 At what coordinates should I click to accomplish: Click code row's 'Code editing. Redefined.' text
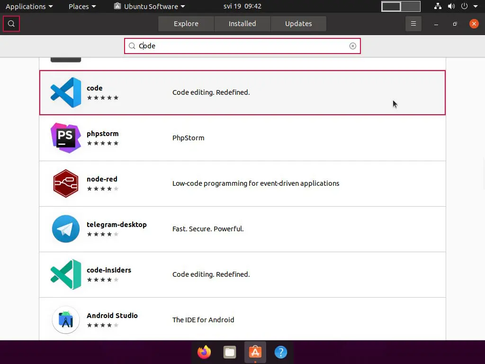point(211,92)
